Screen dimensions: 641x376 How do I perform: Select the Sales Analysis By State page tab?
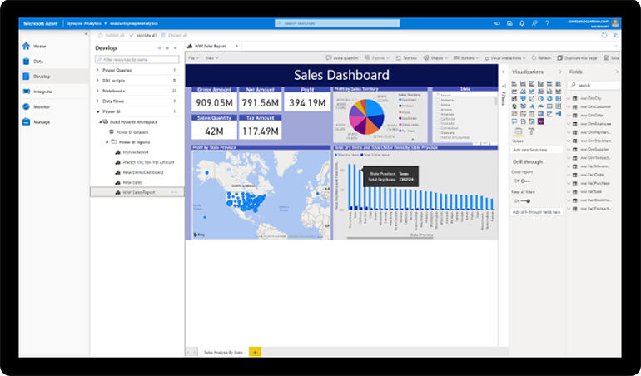tap(223, 352)
